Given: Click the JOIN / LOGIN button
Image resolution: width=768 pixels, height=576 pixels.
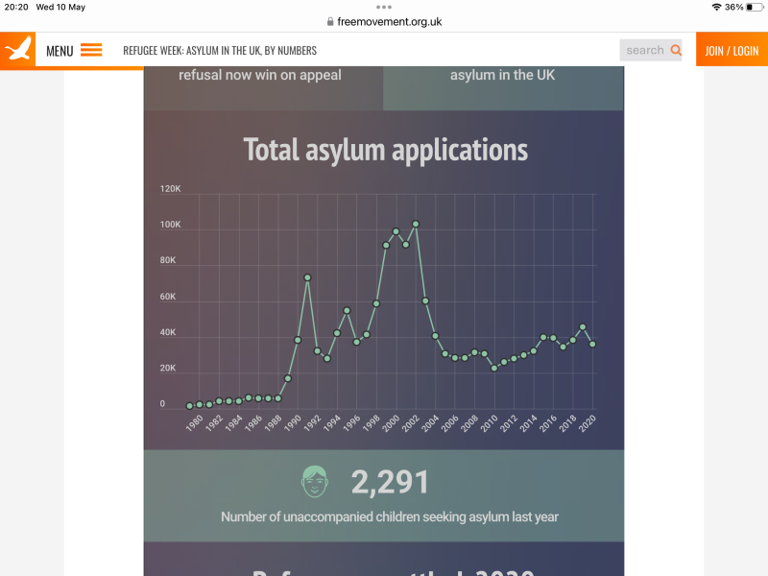Looking at the screenshot, I should click(732, 50).
